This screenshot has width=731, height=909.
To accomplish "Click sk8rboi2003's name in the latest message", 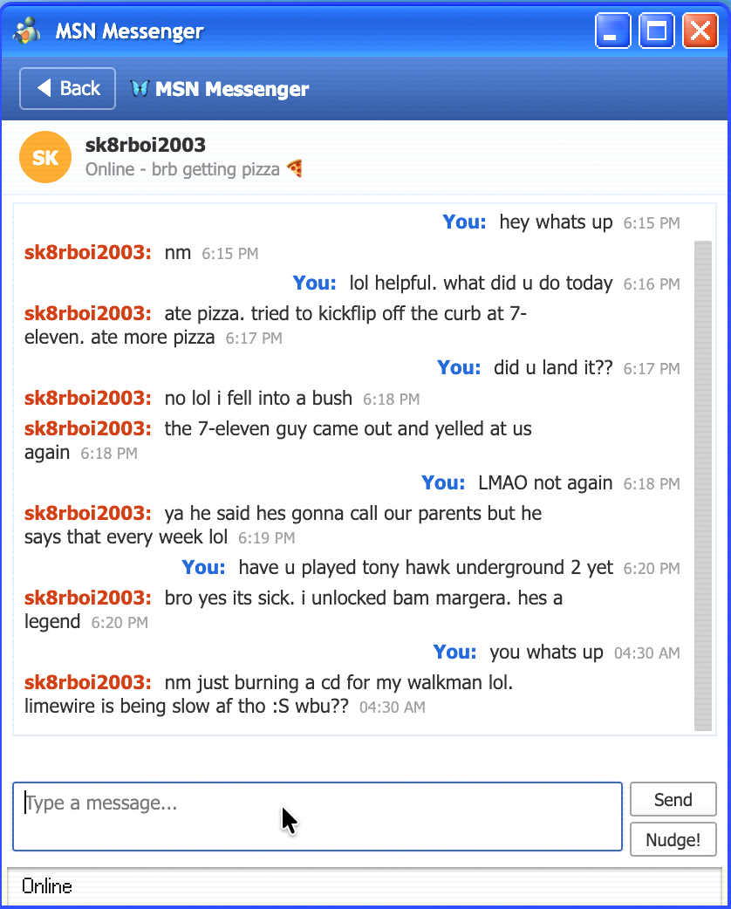I will click(87, 682).
